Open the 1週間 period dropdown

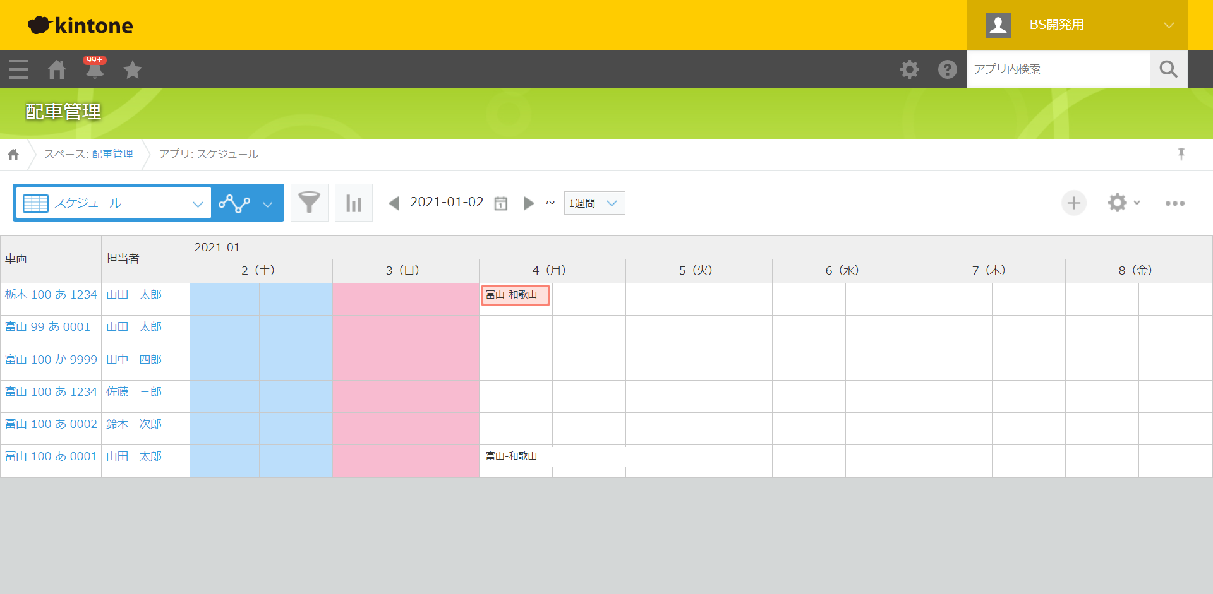[x=594, y=203]
